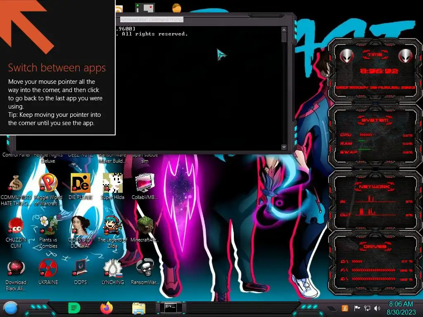Click the Start orb button

[10, 308]
